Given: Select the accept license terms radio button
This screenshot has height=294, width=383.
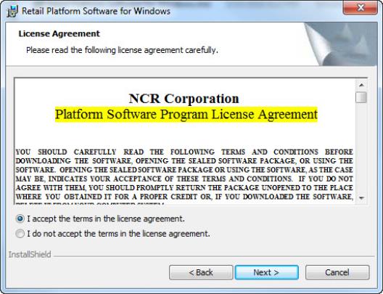Looking at the screenshot, I should click(20, 219).
